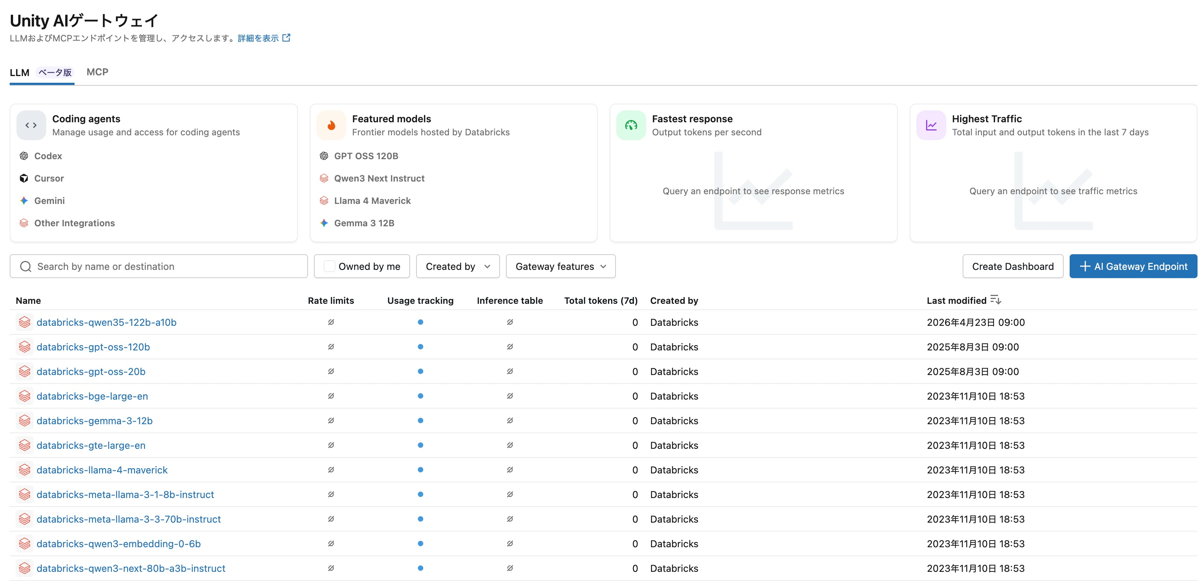Click the Fastest response speedometer icon
The height and width of the screenshot is (586, 1202).
pos(631,125)
